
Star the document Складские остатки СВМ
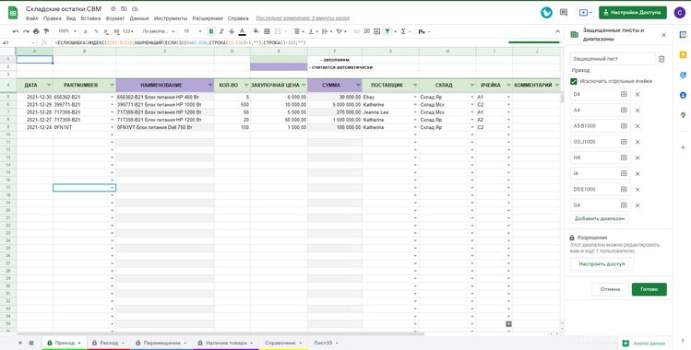[x=113, y=9]
